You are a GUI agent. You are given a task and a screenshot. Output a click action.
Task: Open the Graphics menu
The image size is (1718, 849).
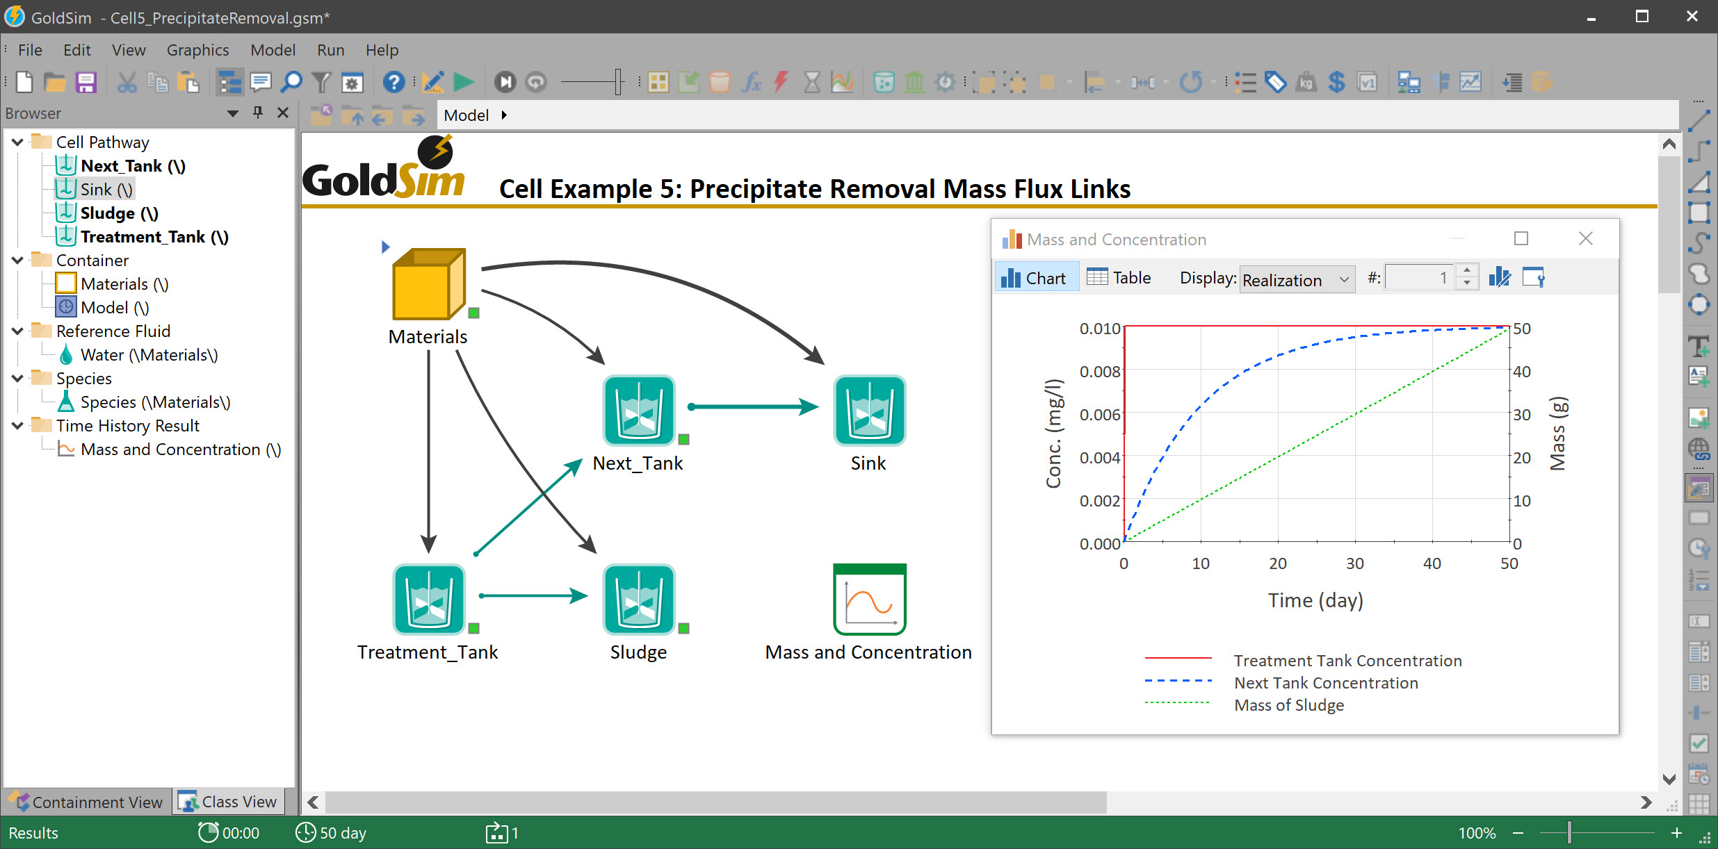[x=197, y=50]
